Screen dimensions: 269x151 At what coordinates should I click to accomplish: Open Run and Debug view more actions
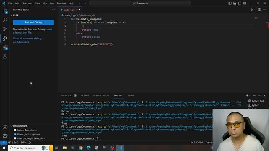(53, 10)
